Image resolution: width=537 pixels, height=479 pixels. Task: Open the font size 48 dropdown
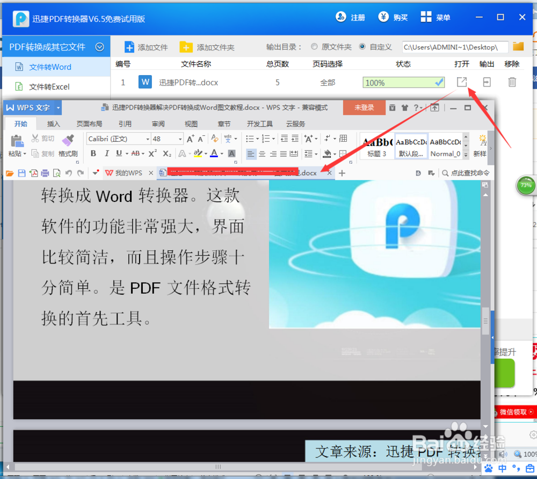[x=180, y=139]
